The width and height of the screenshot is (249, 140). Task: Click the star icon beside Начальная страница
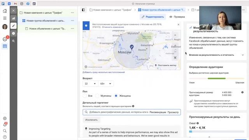(x=133, y=3)
